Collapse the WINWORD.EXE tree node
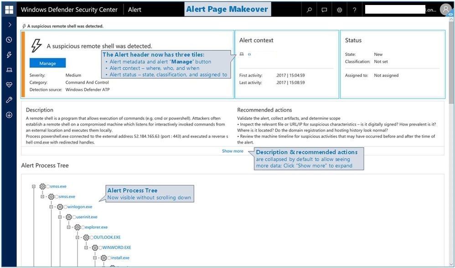 coord(86,248)
